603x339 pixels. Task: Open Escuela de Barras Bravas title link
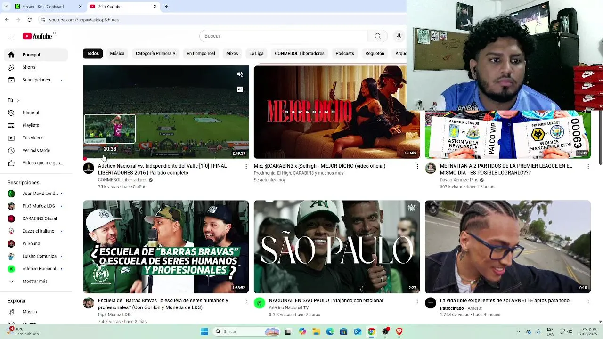(163, 304)
